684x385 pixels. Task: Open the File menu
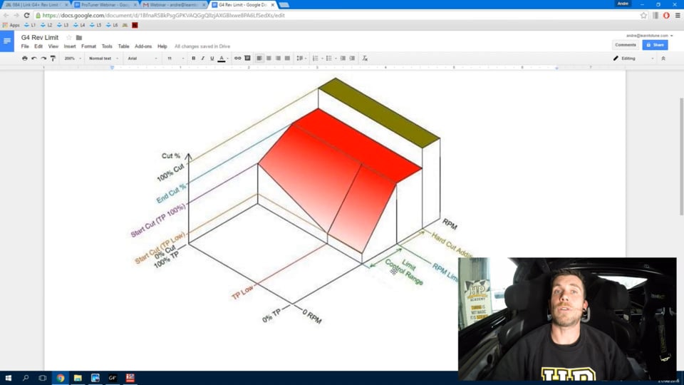(x=25, y=46)
